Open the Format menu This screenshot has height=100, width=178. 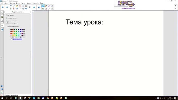23,3
